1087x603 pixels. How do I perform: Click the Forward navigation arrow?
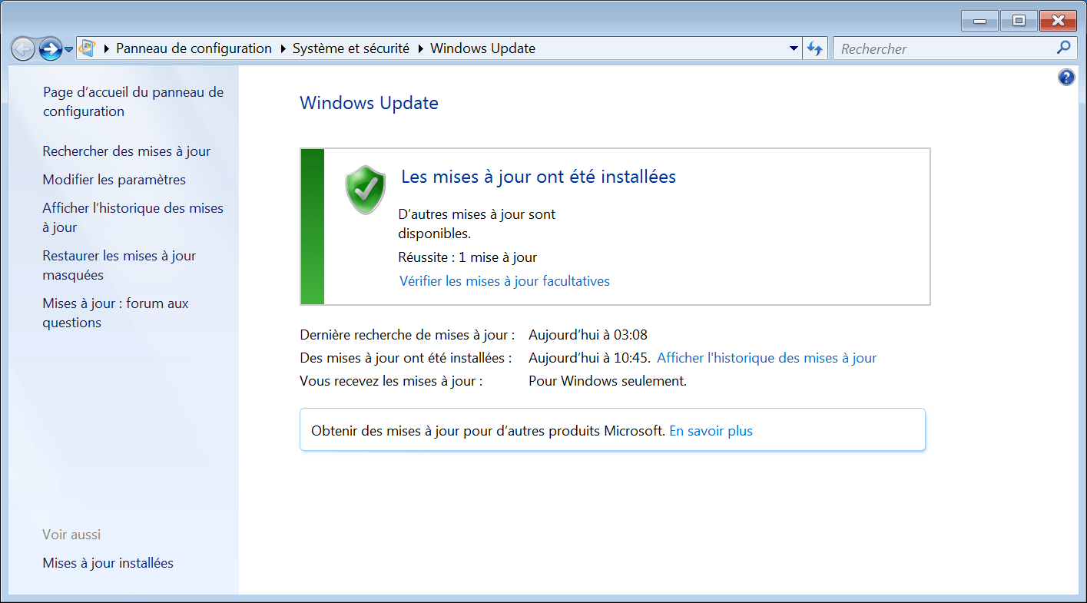tap(50, 49)
